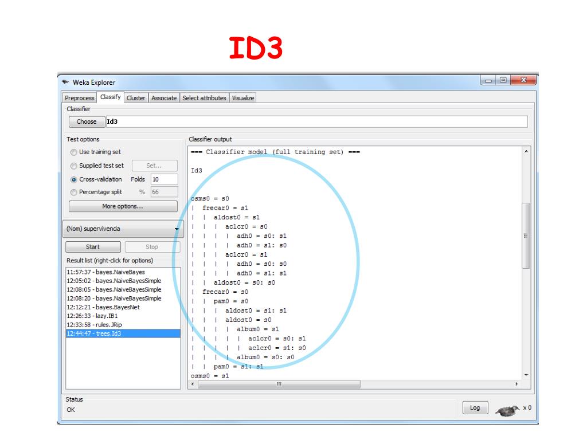Select the 11:57:37 bayes.NaiveBayes result

123,272
